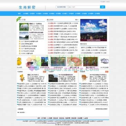Open the cartoon sheep gallery image

point(105,61)
